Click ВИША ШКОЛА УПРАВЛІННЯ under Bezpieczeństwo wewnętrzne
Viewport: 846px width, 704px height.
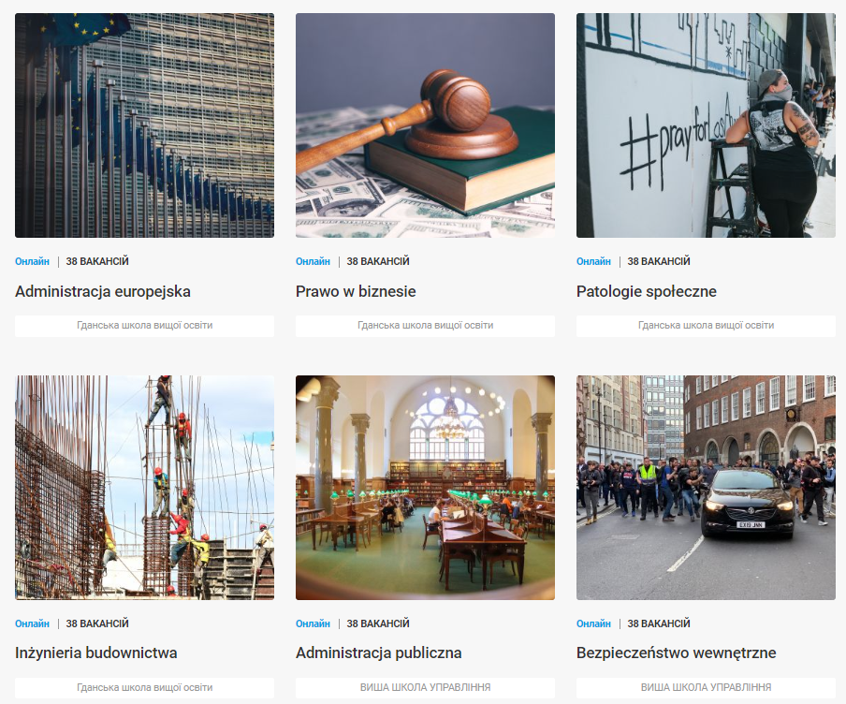tap(706, 688)
